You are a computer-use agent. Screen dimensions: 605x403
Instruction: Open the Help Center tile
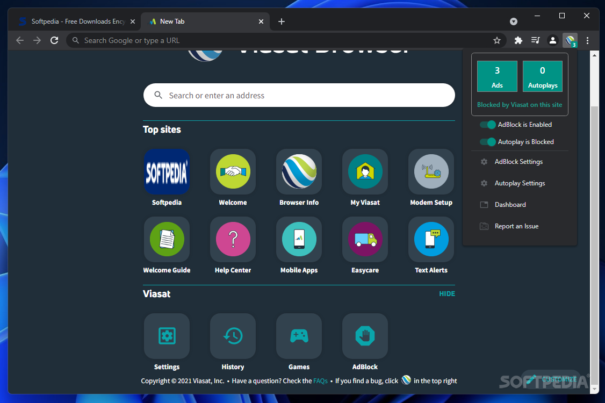[x=233, y=239]
